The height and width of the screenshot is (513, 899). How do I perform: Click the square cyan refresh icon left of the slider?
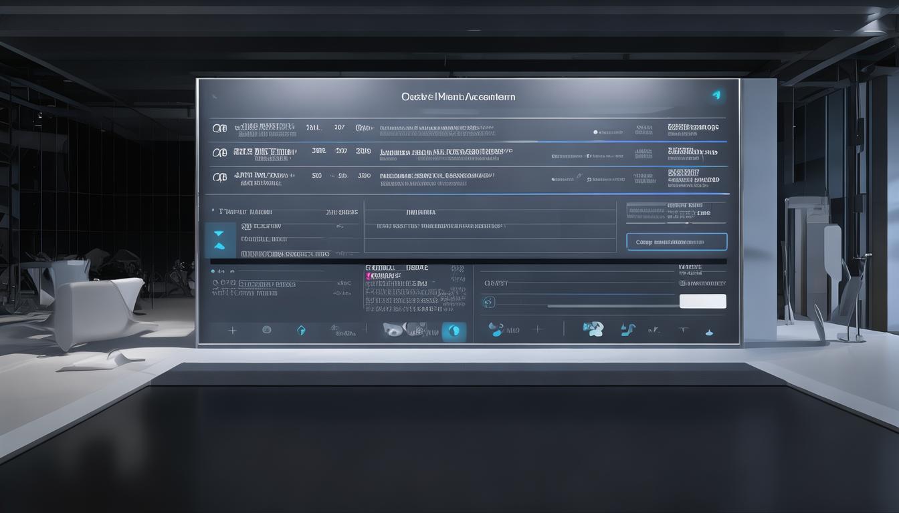tap(488, 302)
